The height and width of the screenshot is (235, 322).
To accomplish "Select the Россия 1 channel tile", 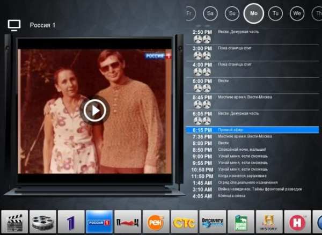I will [x=99, y=222].
